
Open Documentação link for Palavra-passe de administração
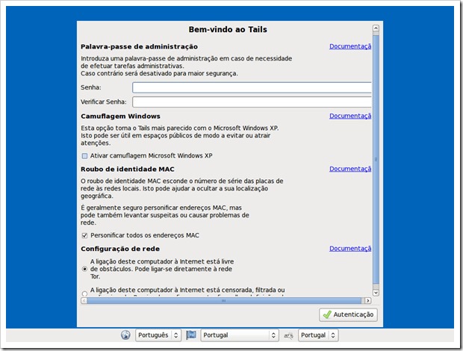[x=350, y=46]
